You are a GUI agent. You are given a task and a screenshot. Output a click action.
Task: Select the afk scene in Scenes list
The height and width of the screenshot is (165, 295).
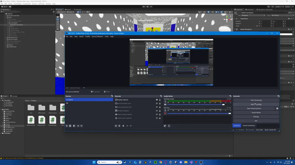point(89,103)
